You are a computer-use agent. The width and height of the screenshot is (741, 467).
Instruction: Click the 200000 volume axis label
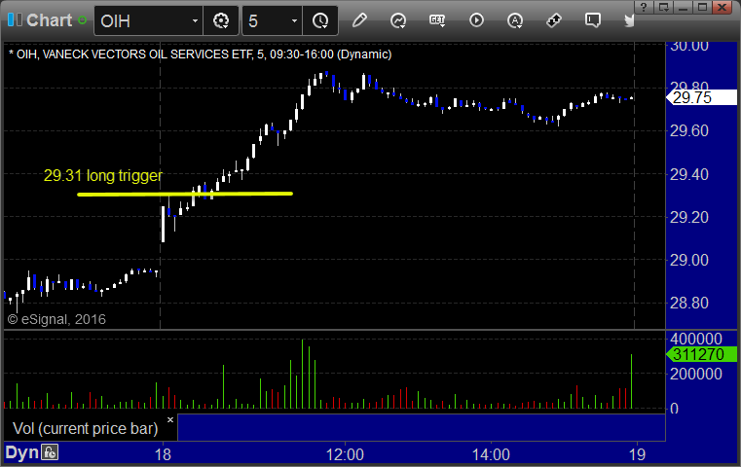[x=696, y=374]
